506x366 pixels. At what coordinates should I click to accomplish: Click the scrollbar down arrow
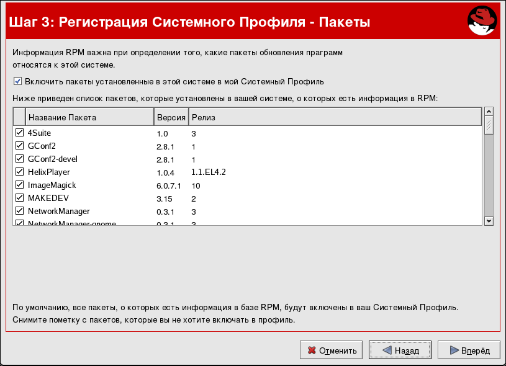(489, 221)
